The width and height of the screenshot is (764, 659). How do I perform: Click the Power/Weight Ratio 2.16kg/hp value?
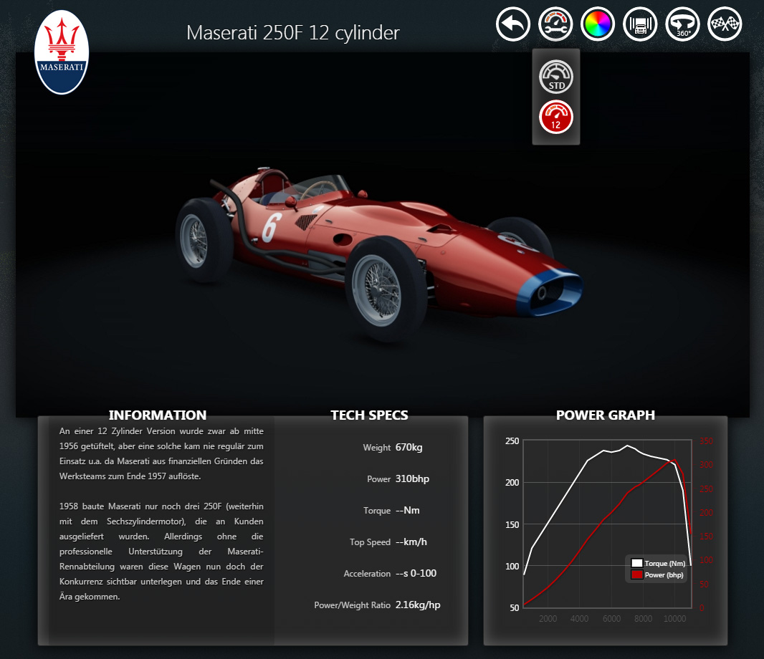point(418,605)
